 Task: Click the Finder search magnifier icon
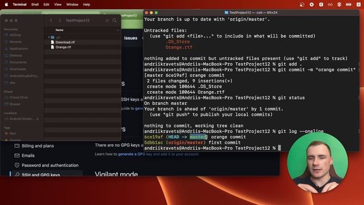point(114,20)
